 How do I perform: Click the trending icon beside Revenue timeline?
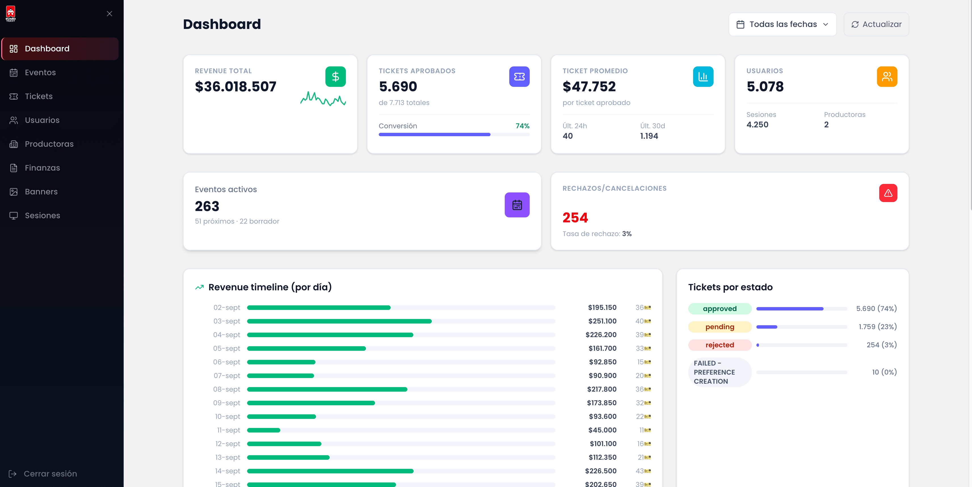[x=199, y=288]
